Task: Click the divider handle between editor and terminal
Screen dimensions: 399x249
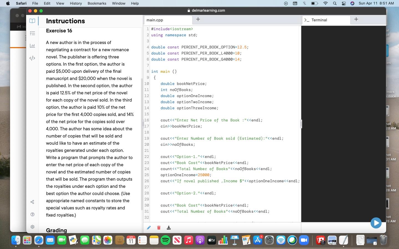Action: click(x=301, y=124)
